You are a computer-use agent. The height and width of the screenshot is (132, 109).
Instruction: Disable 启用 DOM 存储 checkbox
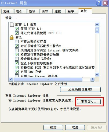[x=17, y=72]
